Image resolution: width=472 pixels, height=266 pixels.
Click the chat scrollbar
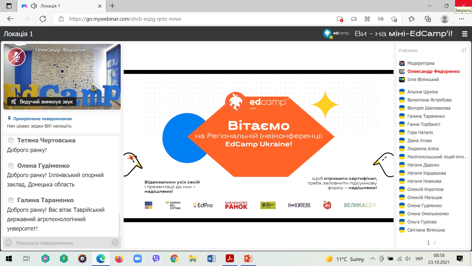119,225
